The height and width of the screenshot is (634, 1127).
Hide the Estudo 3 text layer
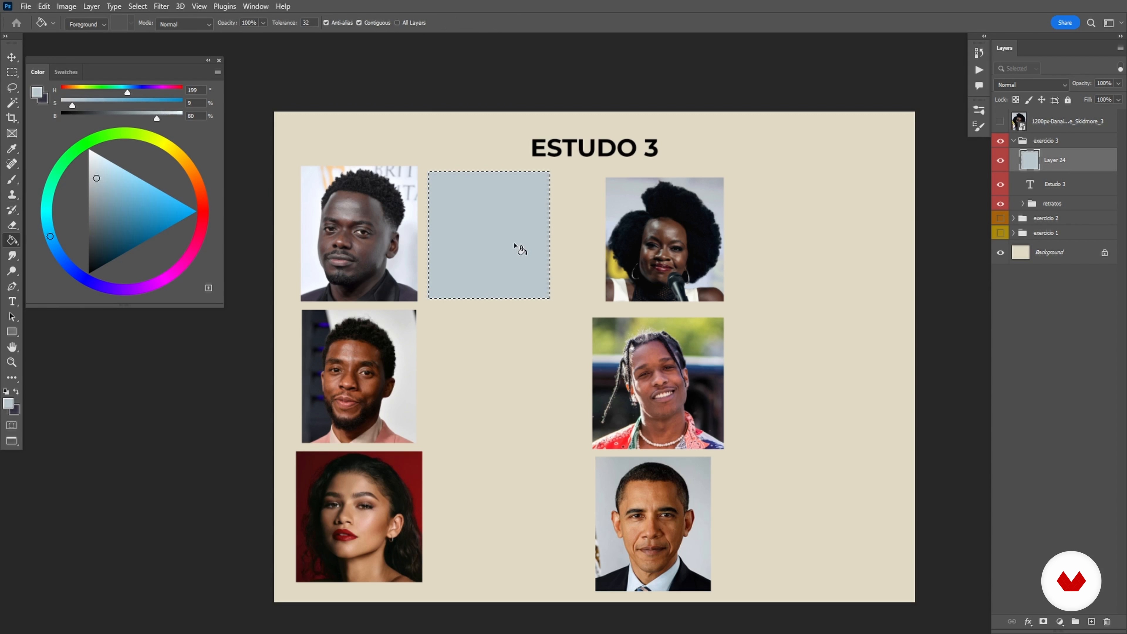click(1000, 184)
